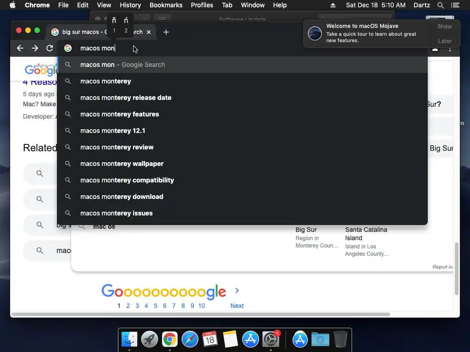Open the Apple menu
Viewport: 470px width, 352px height.
click(12, 5)
